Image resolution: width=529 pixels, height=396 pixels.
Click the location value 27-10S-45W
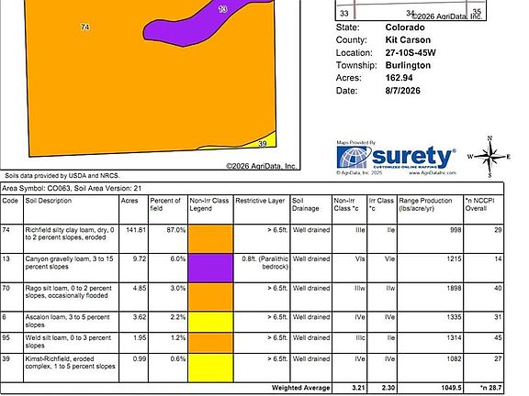[x=411, y=53]
